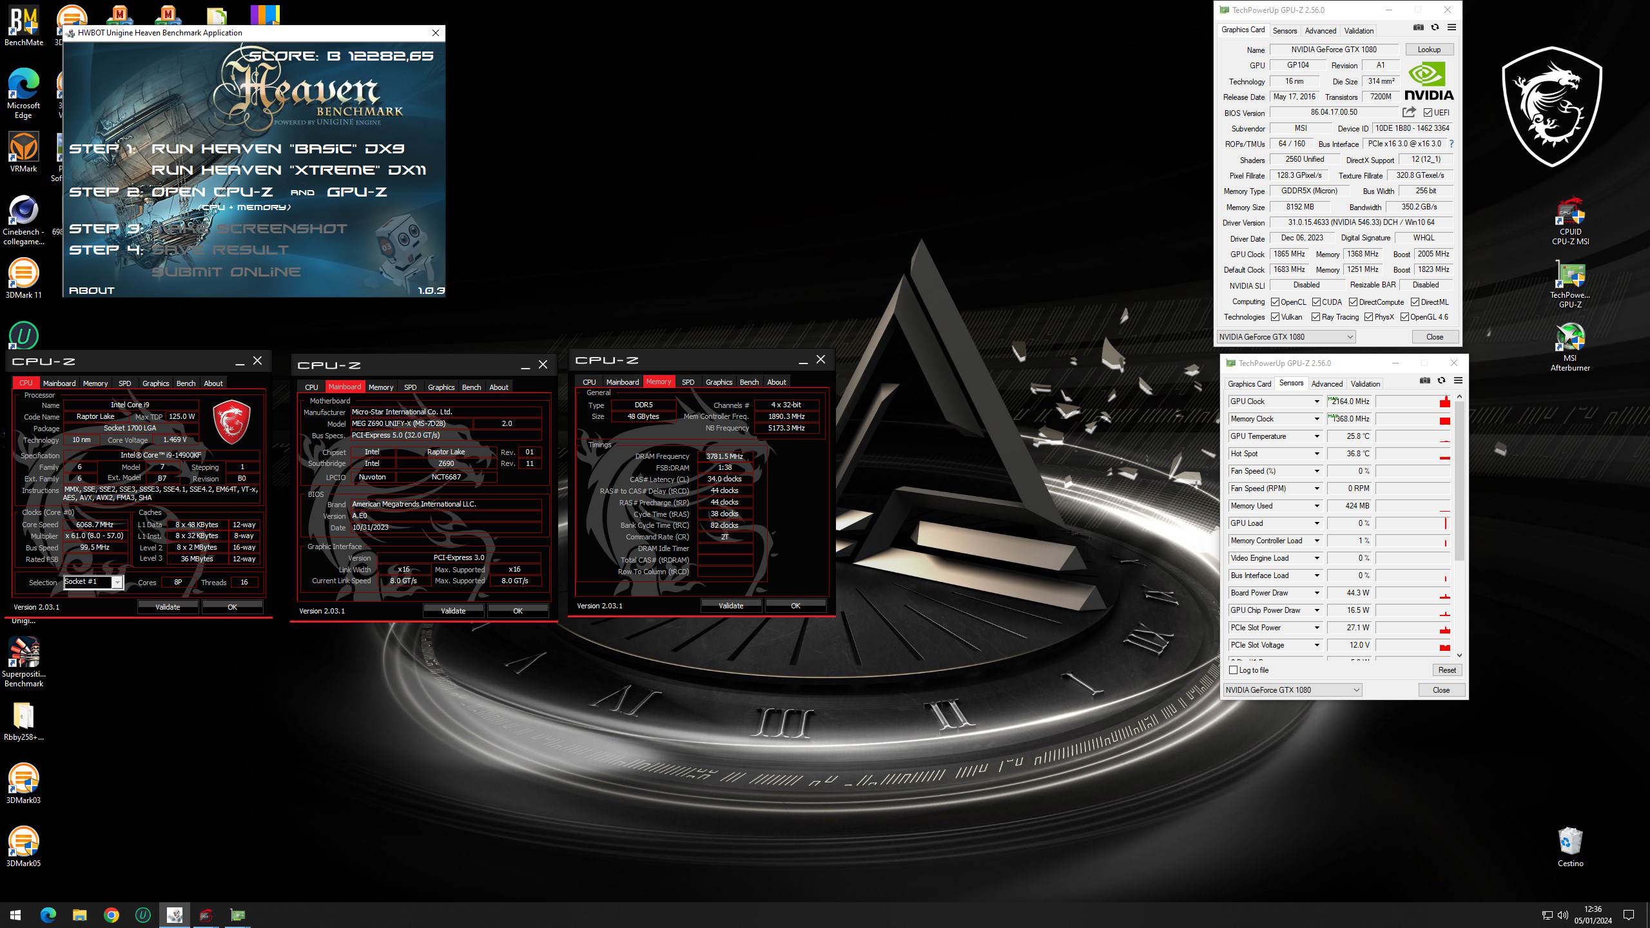Open Graphics tab in CPU-Z Memory window
Screen dimensions: 1650x928
tap(719, 382)
